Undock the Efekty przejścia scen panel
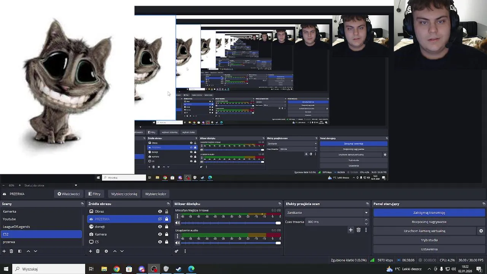 367,204
